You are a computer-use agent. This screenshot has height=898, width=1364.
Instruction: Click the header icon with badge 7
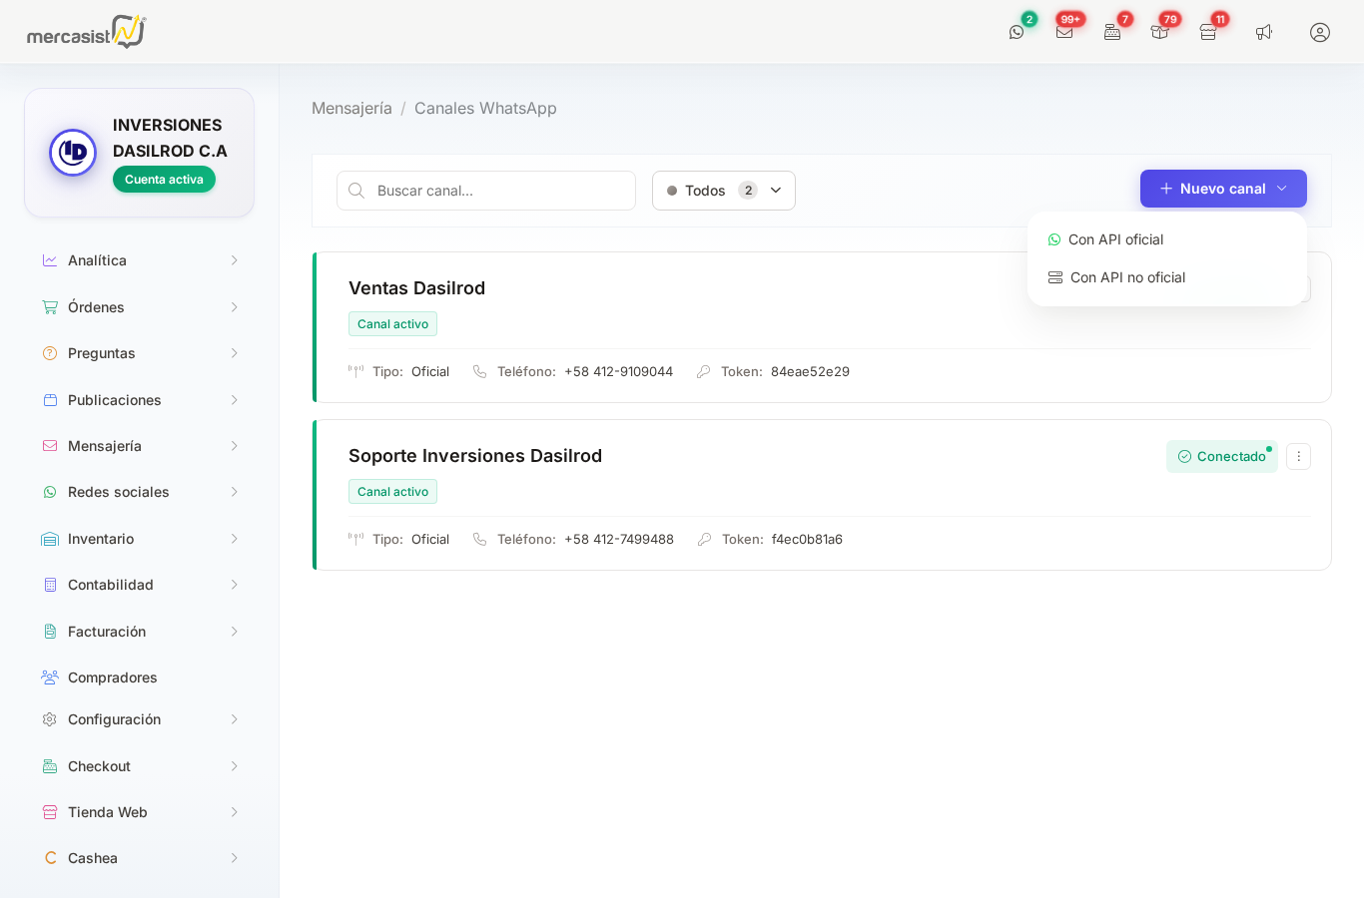1112,32
